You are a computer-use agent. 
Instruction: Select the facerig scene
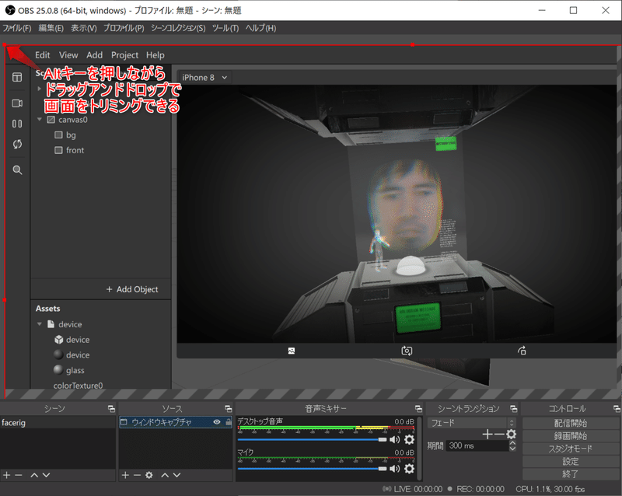pyautogui.click(x=58, y=423)
